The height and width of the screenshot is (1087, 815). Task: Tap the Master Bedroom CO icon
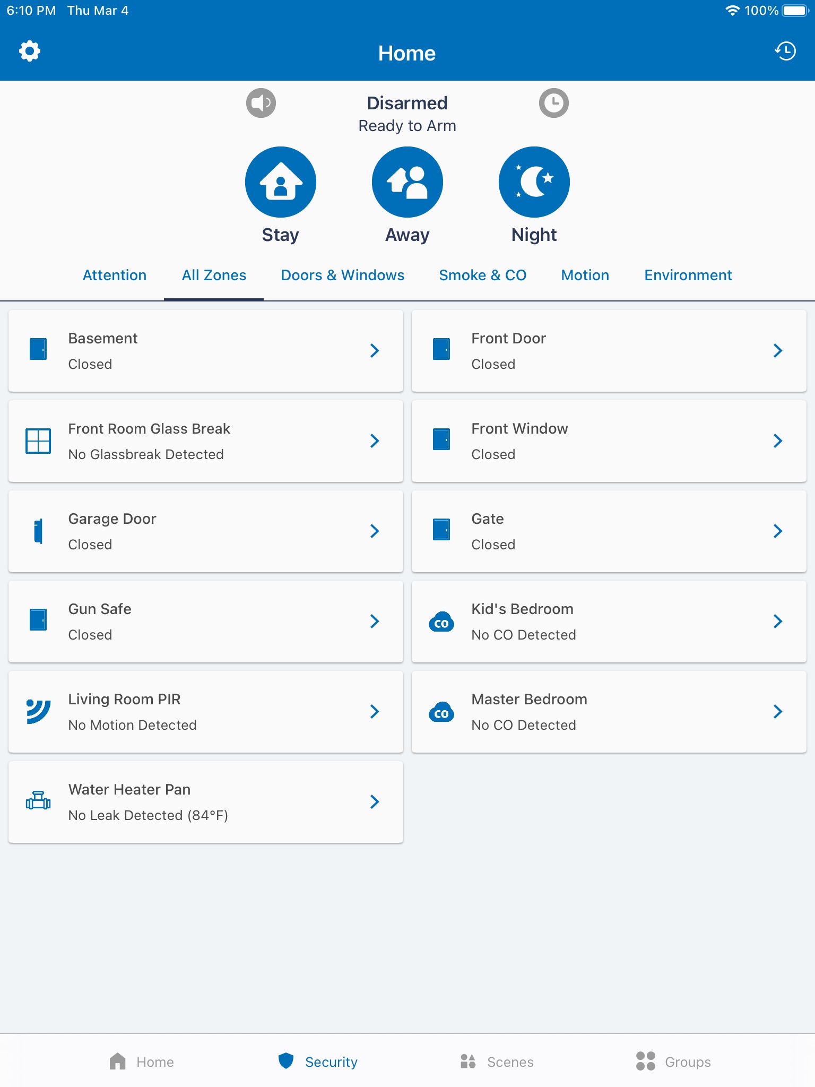click(x=441, y=712)
